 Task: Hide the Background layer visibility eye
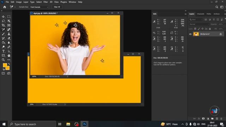pyautogui.click(x=190, y=34)
